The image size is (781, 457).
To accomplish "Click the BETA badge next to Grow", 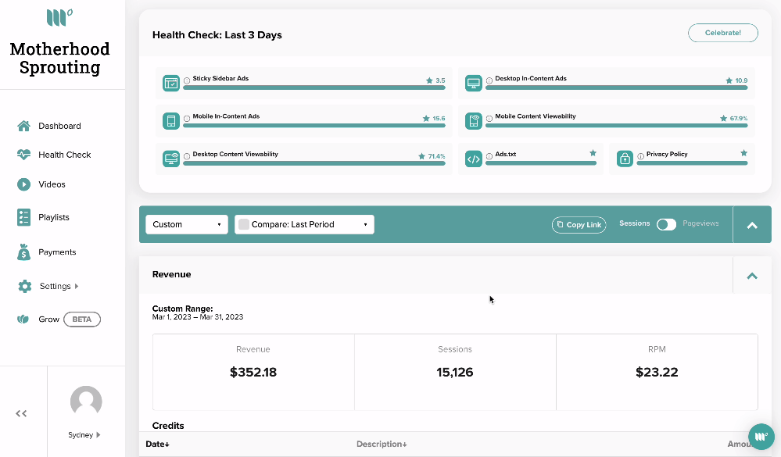I will coord(81,319).
